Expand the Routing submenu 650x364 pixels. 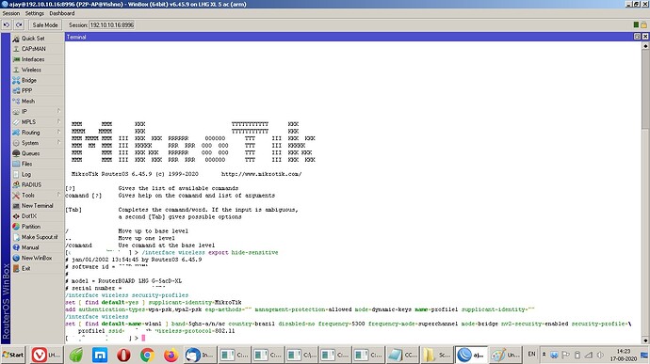[x=58, y=132]
